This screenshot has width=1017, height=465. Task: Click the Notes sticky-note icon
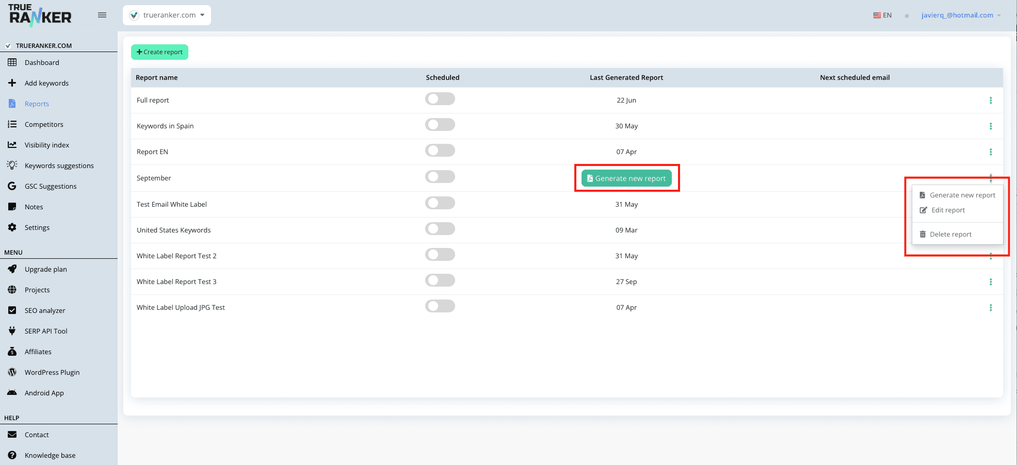pyautogui.click(x=12, y=207)
